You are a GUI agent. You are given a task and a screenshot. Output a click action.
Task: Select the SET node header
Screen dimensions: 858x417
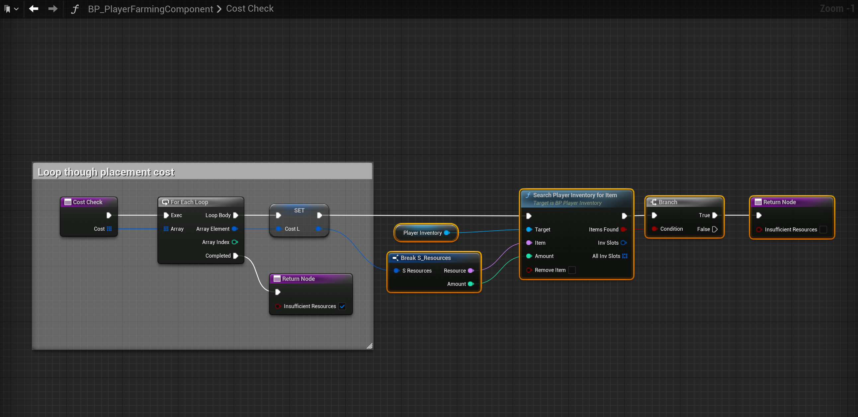pos(299,210)
